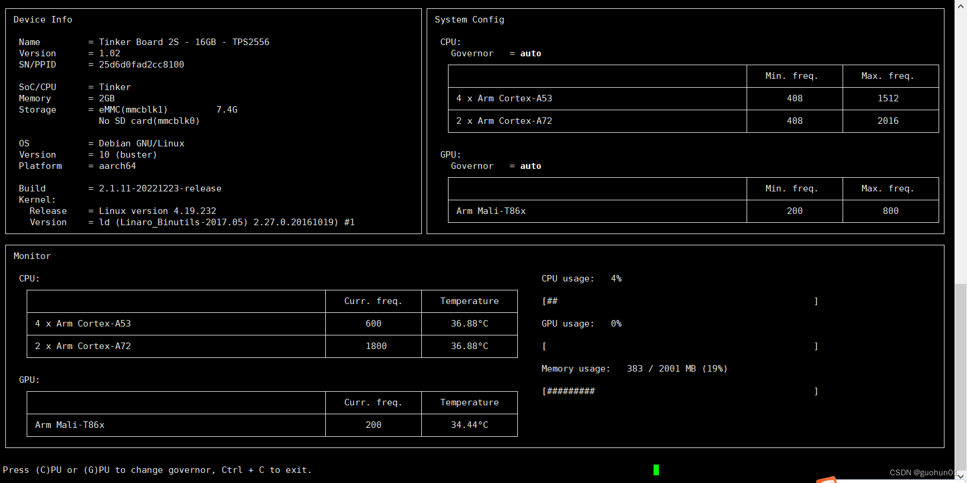This screenshot has width=967, height=483.
Task: Click the Cortex-A72 max freq 2016
Action: pyautogui.click(x=888, y=121)
